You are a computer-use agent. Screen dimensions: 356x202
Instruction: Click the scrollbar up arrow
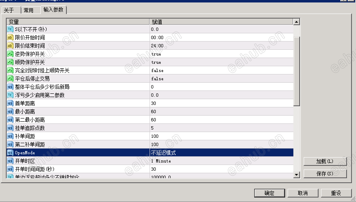coord(297,22)
